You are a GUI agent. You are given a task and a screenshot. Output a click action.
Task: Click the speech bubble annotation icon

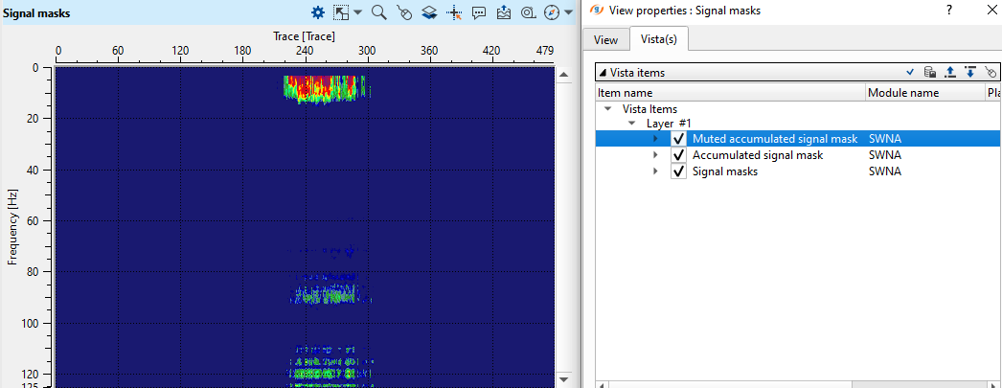(x=479, y=12)
